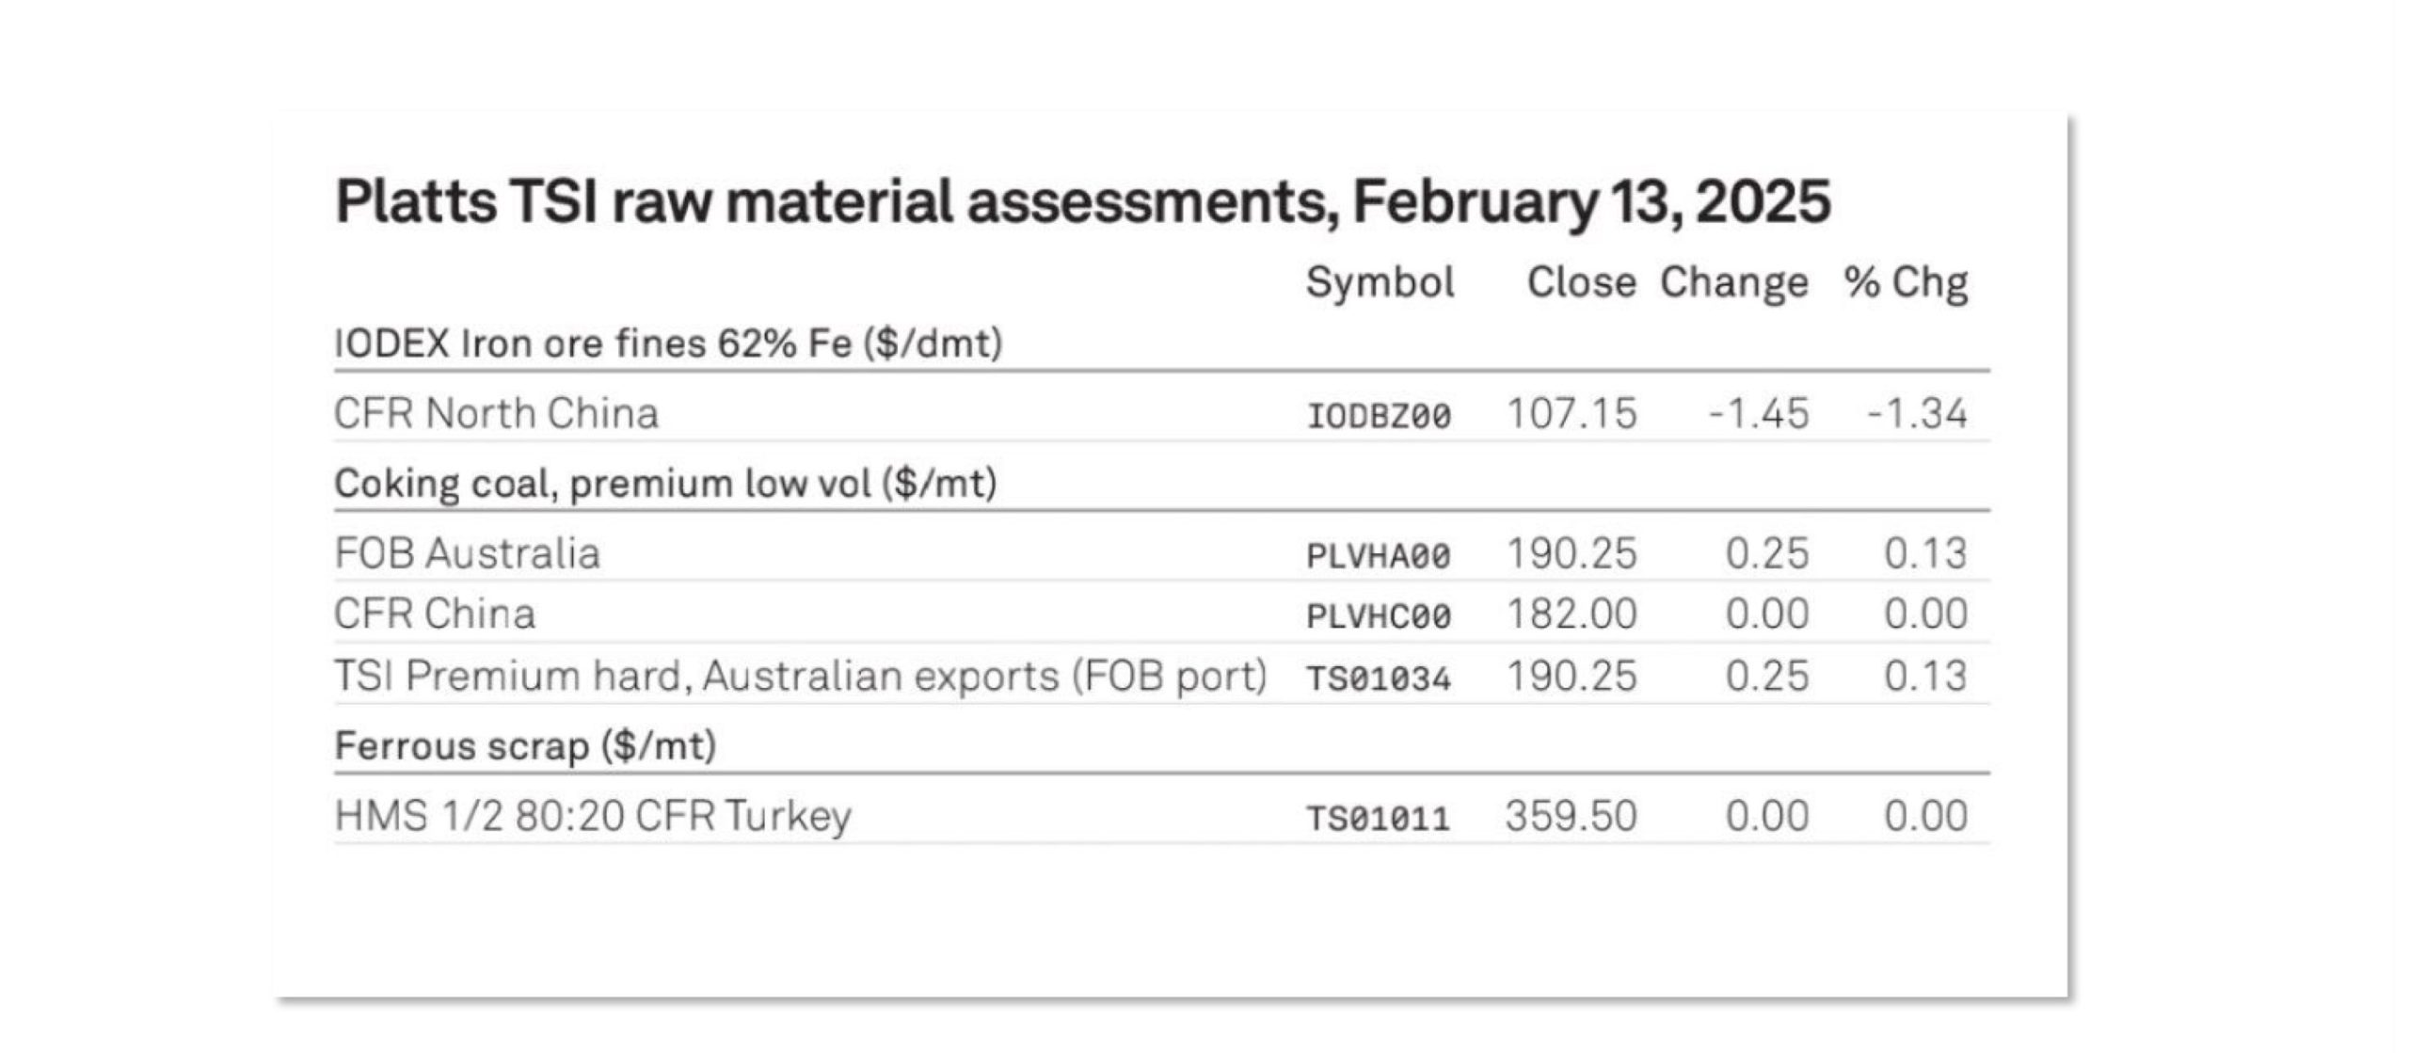Click the 359.50 close value
This screenshot has width=2409, height=1053.
(x=1571, y=816)
